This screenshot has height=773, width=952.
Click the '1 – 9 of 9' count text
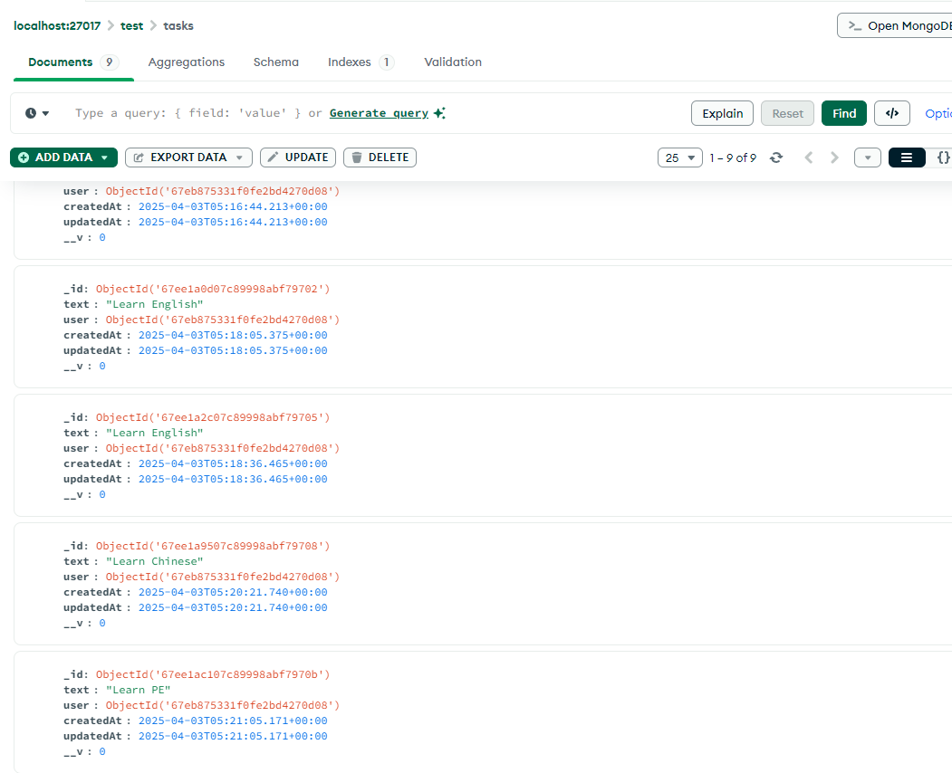pos(733,157)
